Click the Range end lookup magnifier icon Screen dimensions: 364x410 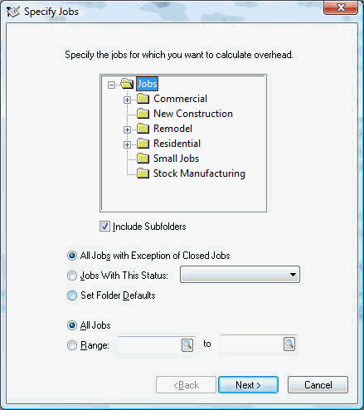click(289, 344)
